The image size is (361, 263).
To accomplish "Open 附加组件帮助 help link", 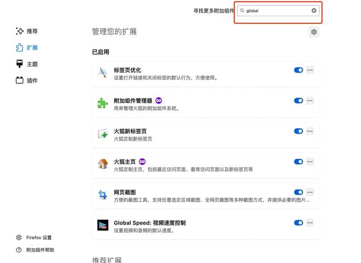I will click(x=40, y=250).
